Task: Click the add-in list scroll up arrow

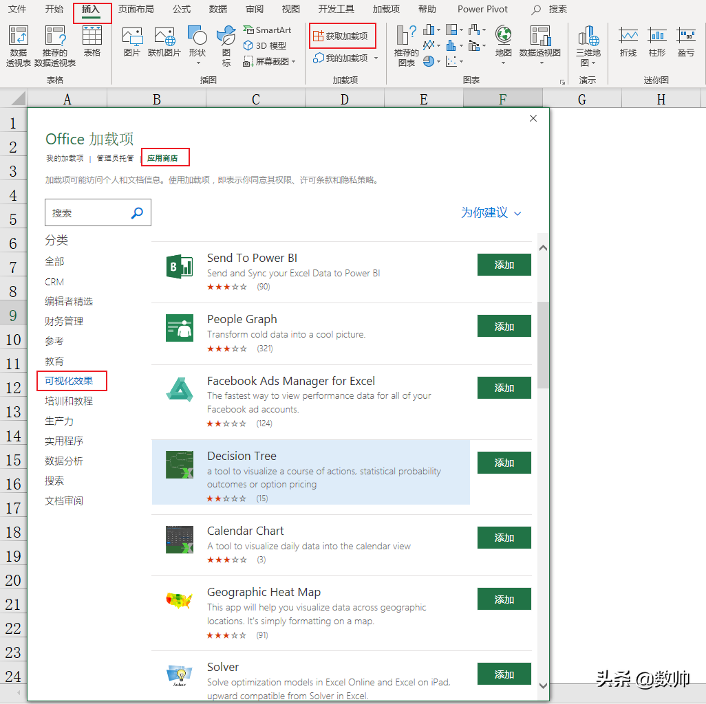Action: (543, 248)
